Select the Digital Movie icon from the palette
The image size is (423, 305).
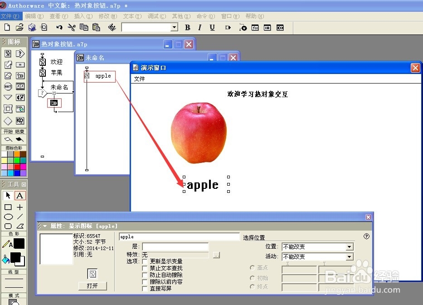(20, 86)
